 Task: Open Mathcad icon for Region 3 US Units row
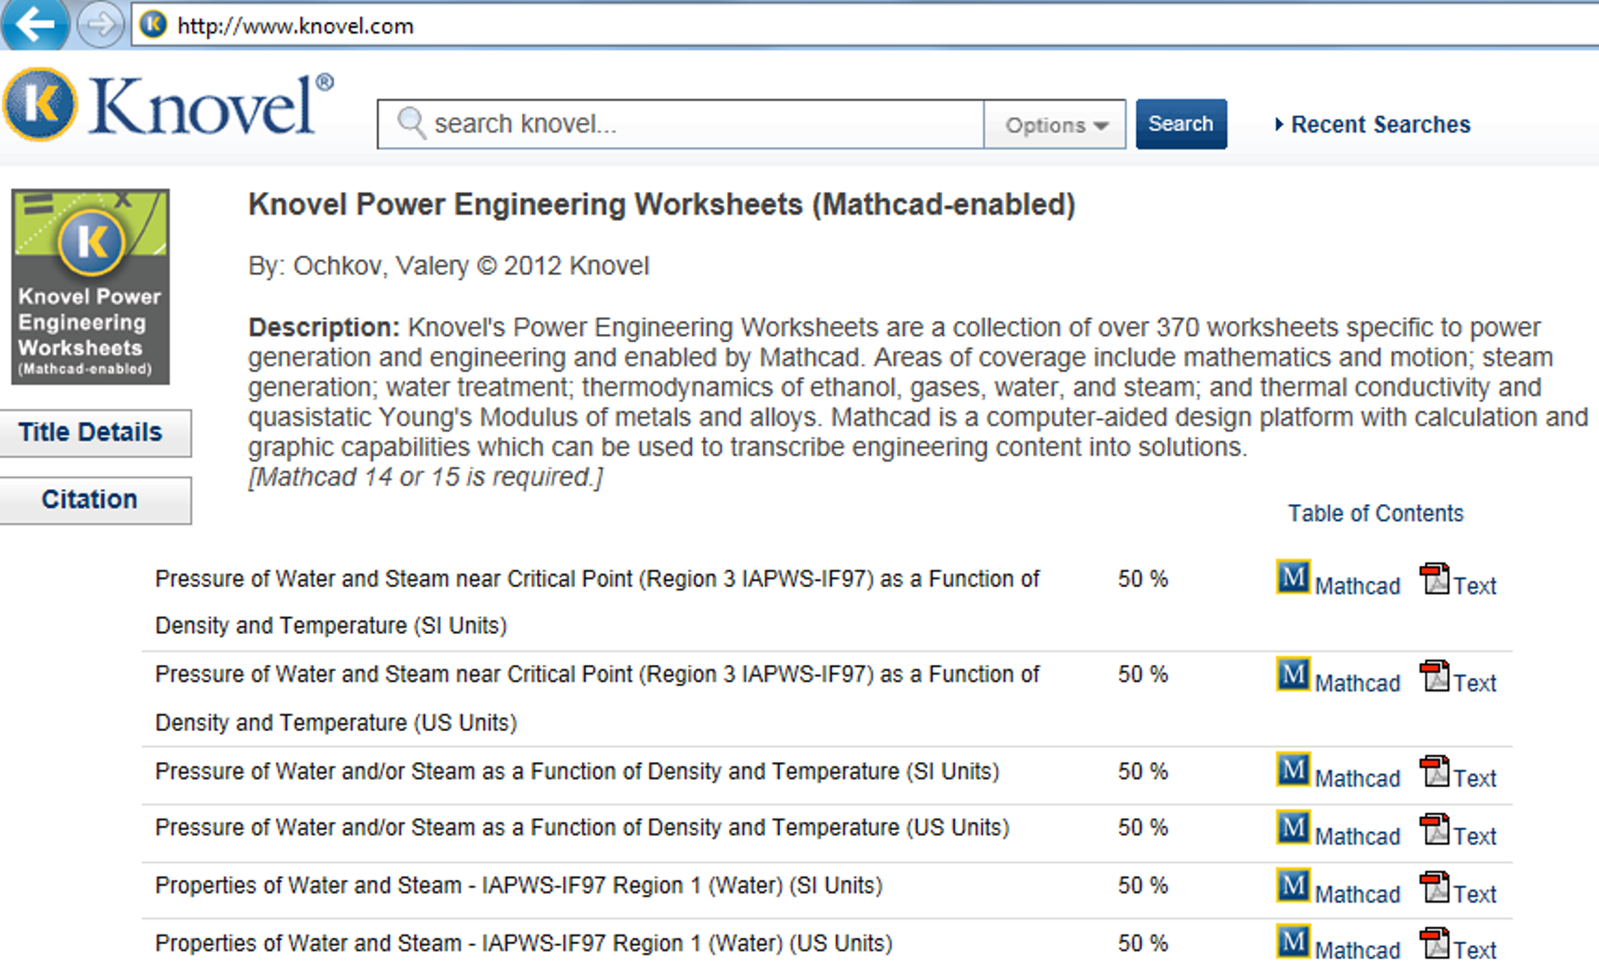[1292, 675]
